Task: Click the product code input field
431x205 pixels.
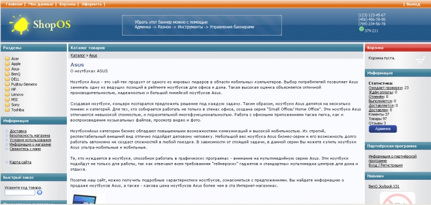Action: point(20,193)
